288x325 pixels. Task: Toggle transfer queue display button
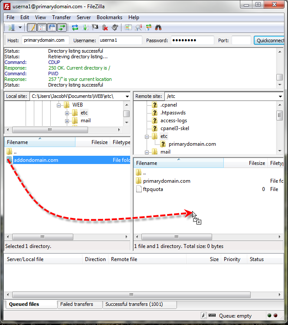pos(62,27)
